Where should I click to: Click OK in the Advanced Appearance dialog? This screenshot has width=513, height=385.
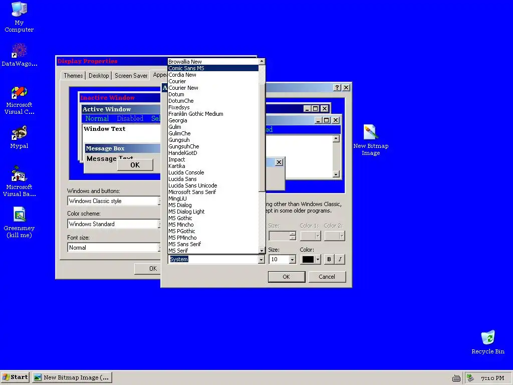point(286,277)
